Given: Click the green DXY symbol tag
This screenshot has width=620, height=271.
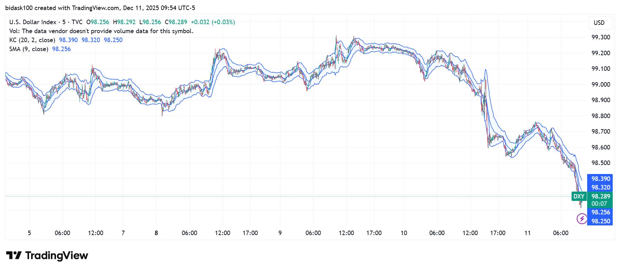Looking at the screenshot, I should [579, 196].
